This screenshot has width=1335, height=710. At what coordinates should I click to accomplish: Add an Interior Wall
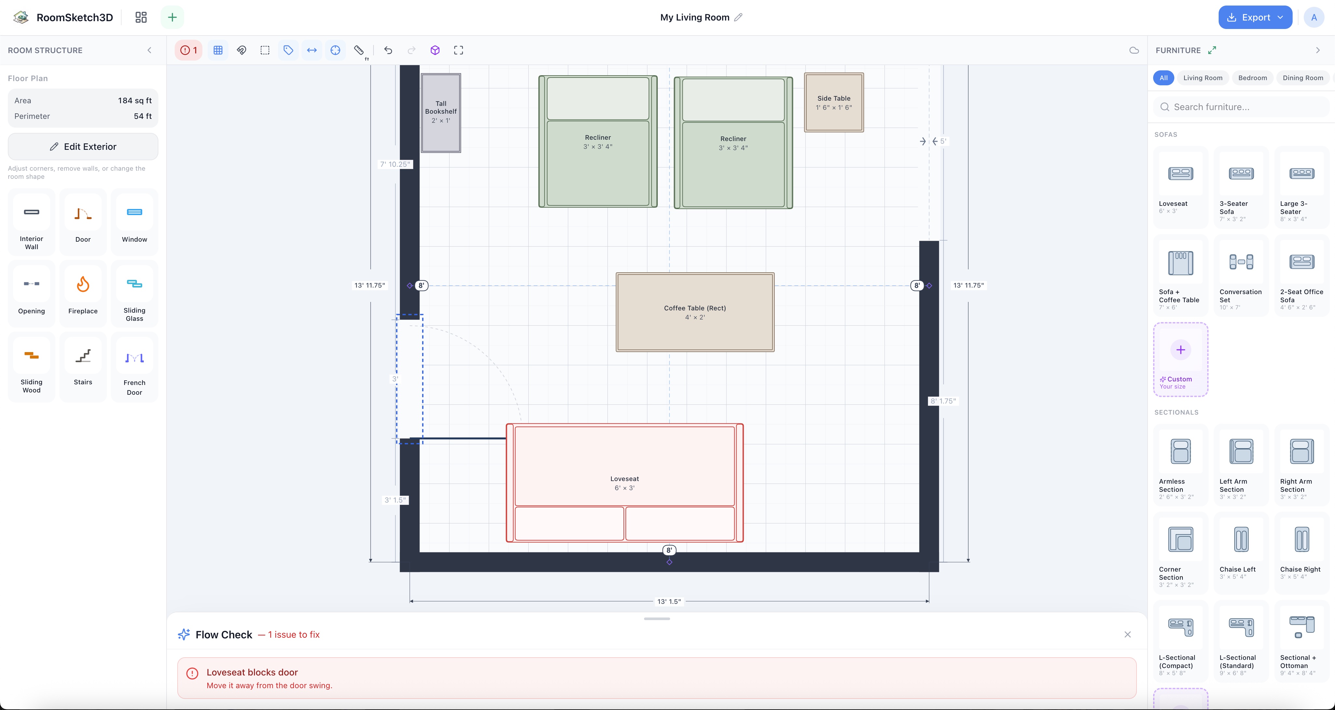(32, 222)
